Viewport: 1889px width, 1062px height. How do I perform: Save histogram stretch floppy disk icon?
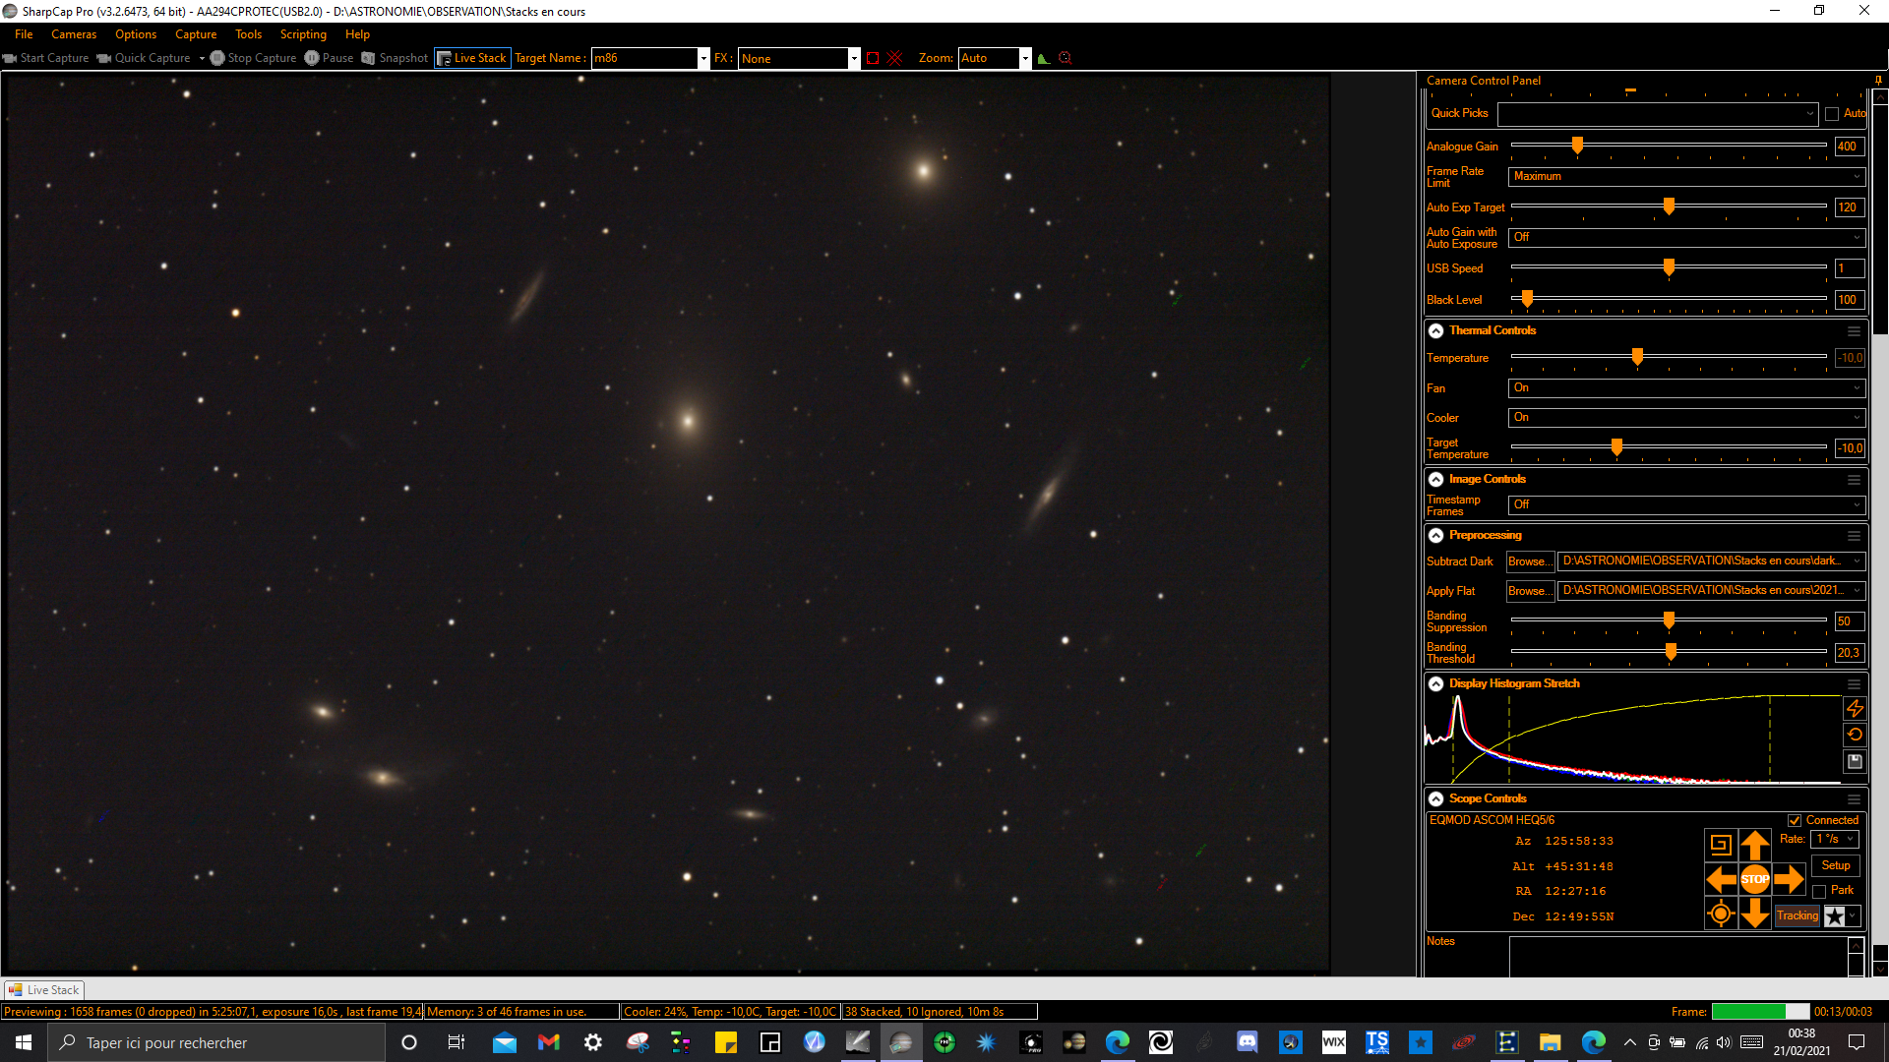pos(1855,761)
